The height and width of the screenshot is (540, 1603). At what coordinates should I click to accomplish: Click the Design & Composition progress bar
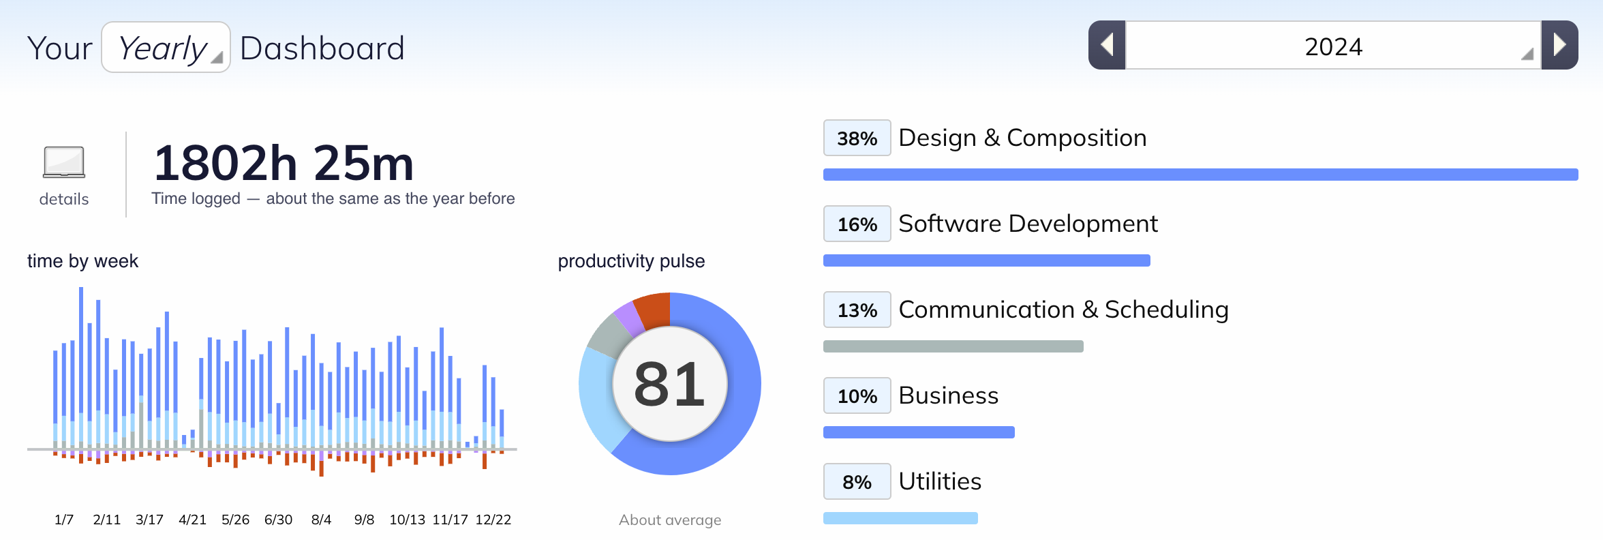[x=1200, y=175]
